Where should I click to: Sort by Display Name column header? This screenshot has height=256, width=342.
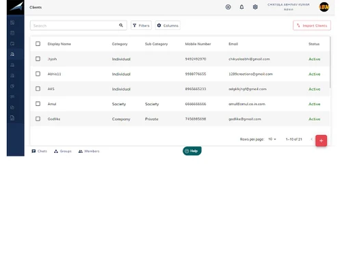59,44
